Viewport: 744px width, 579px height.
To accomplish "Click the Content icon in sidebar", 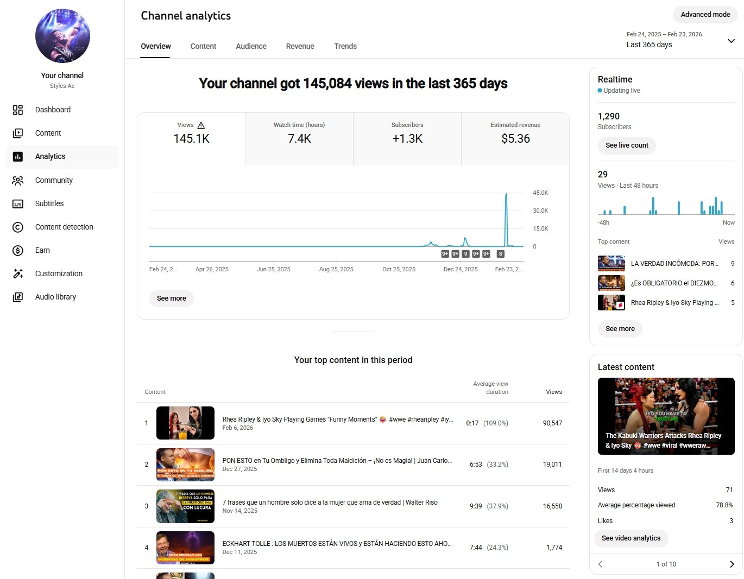I will pos(18,133).
